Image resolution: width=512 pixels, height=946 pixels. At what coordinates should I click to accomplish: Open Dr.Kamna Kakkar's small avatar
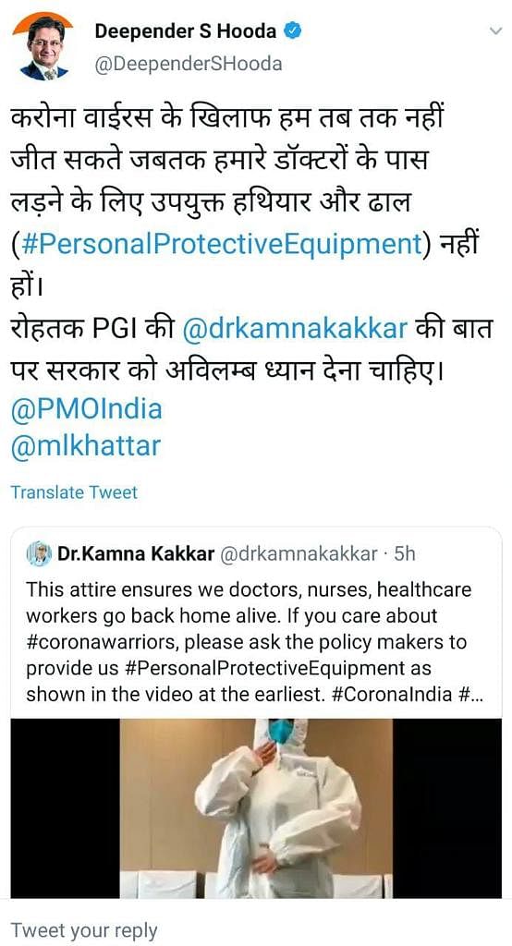point(39,553)
